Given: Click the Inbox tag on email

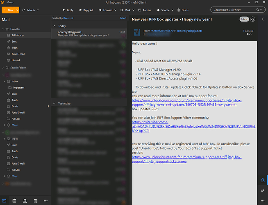Looking at the screenshot, I should [244, 19].
